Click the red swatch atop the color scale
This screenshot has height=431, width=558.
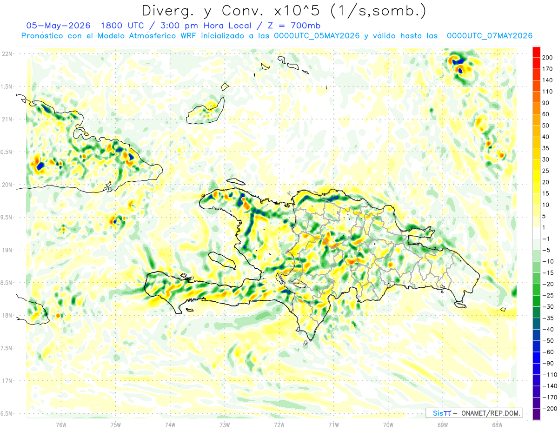tap(536, 52)
